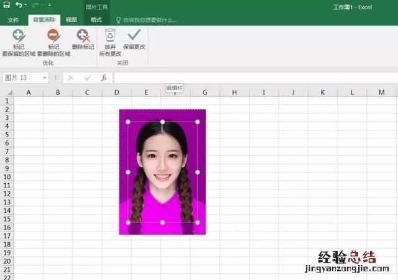
Task: Expand the Name Box dropdown
Action: 45,78
